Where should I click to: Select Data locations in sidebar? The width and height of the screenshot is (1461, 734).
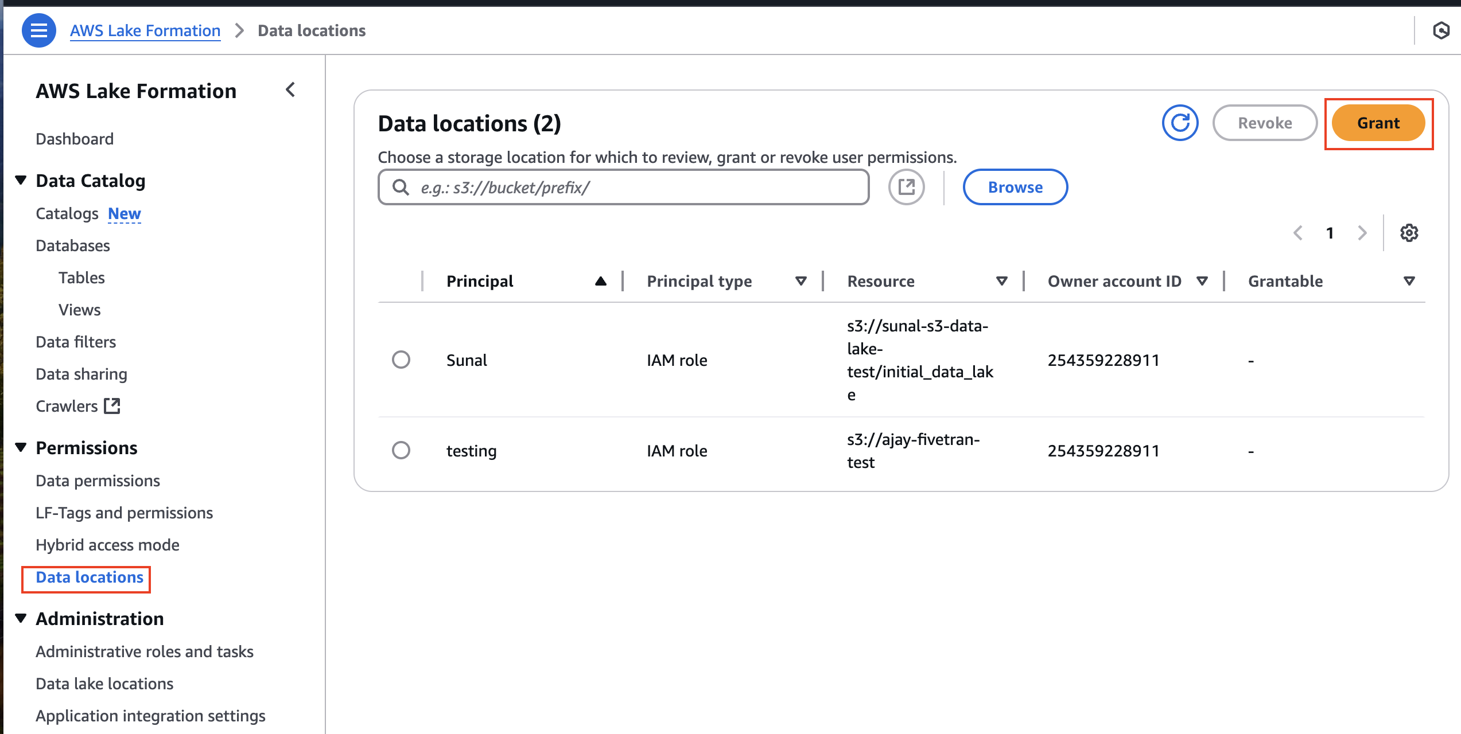coord(90,577)
